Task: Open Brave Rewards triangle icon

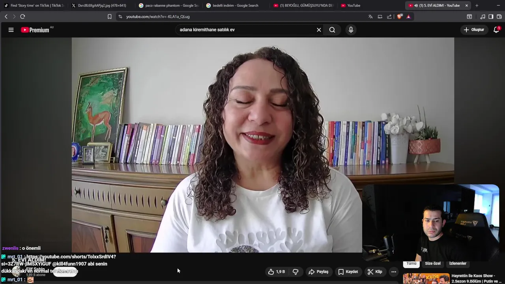Action: point(408,17)
